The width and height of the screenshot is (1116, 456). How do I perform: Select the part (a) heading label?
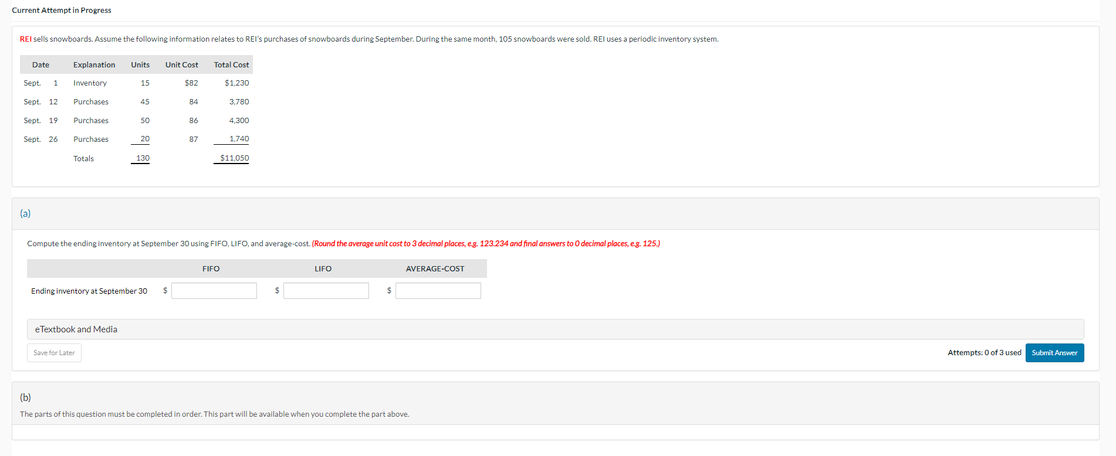(x=25, y=213)
